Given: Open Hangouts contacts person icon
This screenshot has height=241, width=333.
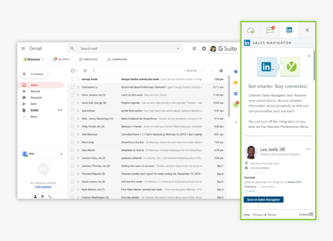Looking at the screenshot, I should (35, 196).
